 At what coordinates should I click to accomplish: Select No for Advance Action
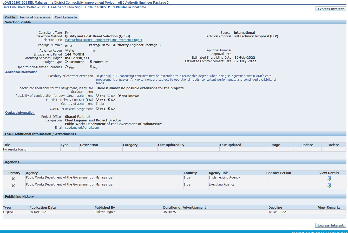click(x=91, y=50)
